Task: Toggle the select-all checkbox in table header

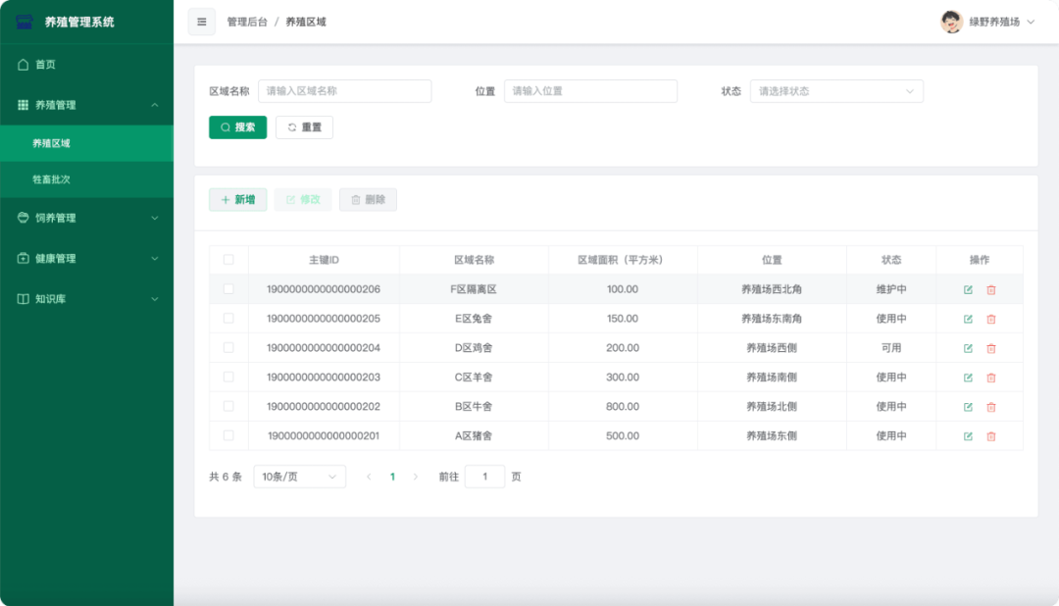Action: click(228, 260)
